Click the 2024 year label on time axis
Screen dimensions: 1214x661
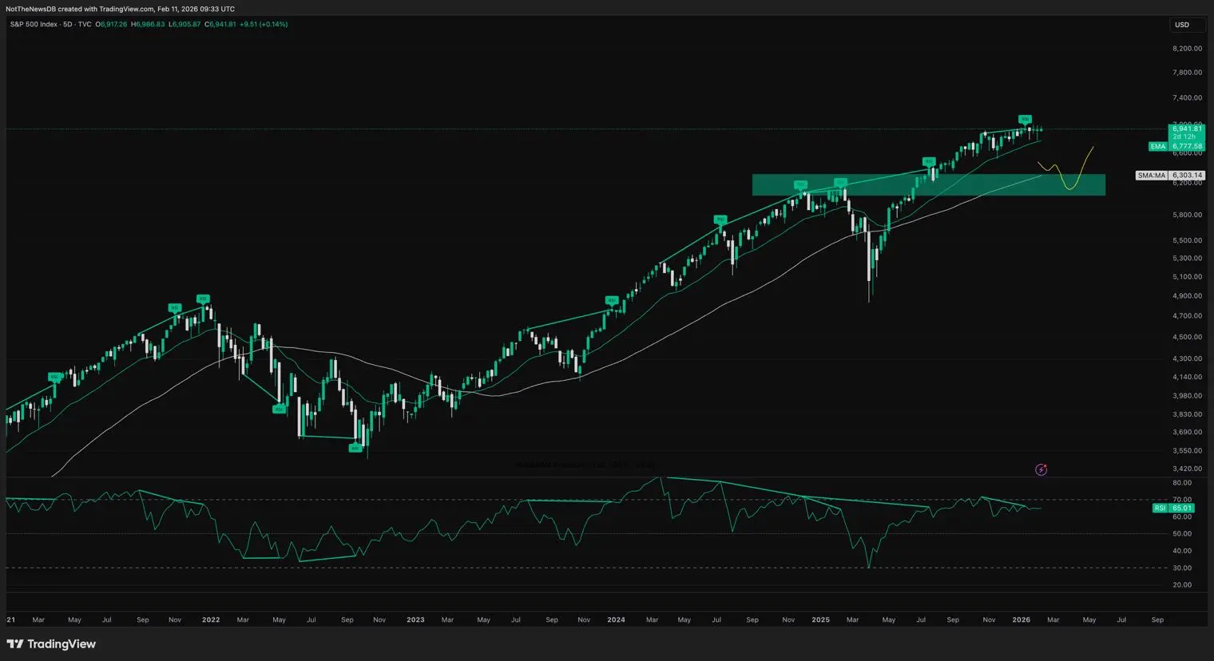pyautogui.click(x=616, y=619)
